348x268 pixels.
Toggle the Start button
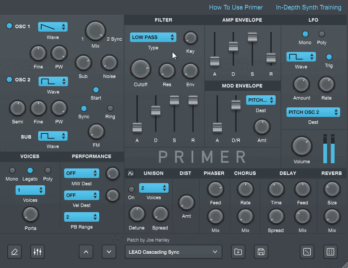(96, 90)
